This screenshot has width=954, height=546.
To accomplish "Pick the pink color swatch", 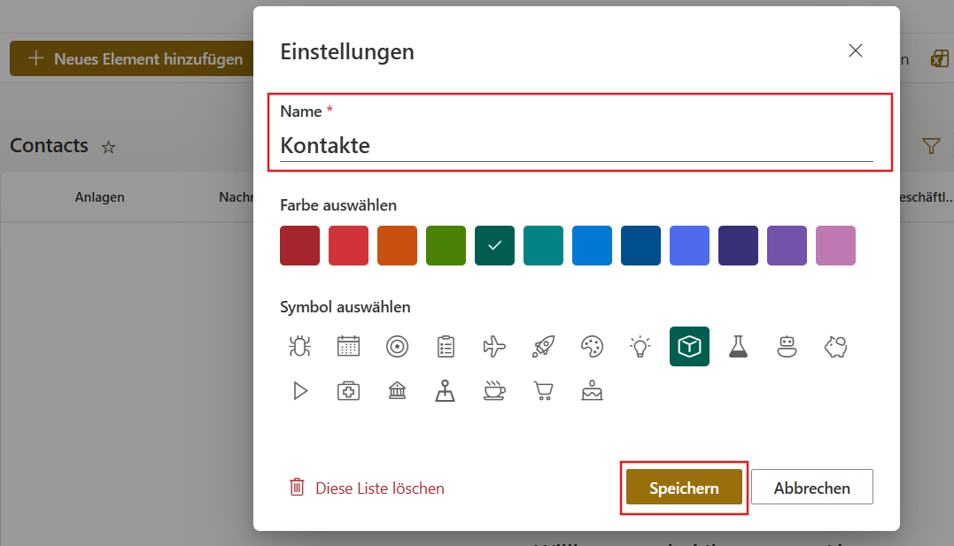I will (835, 246).
